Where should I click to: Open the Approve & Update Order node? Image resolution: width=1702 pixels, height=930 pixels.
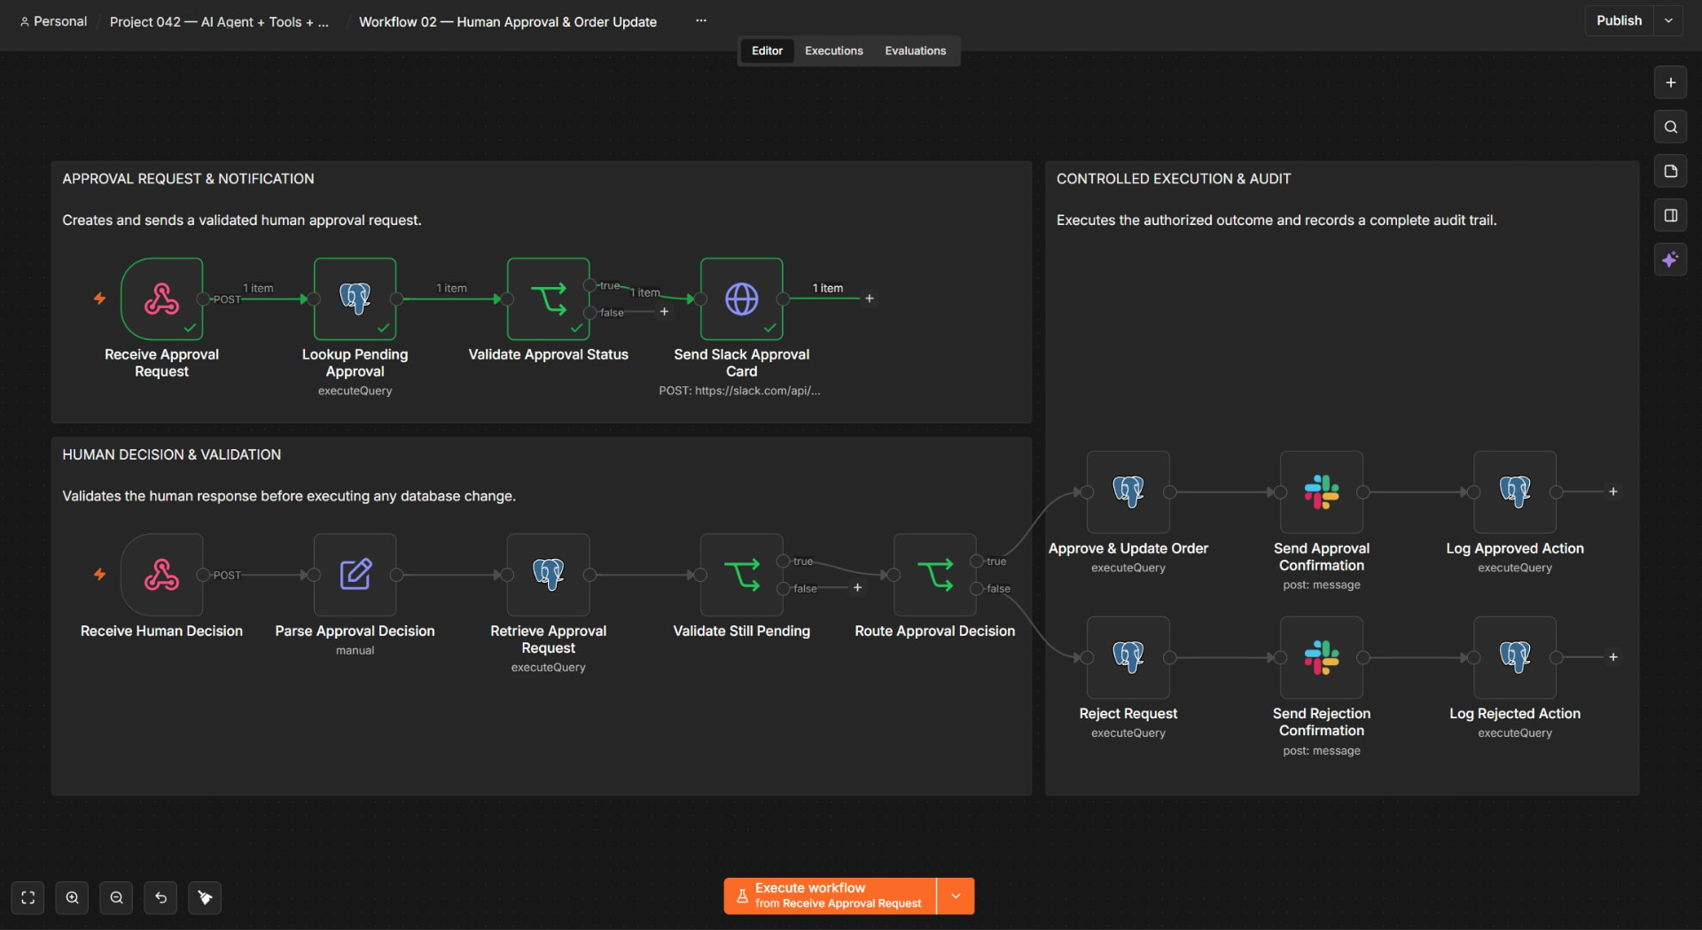pos(1128,492)
